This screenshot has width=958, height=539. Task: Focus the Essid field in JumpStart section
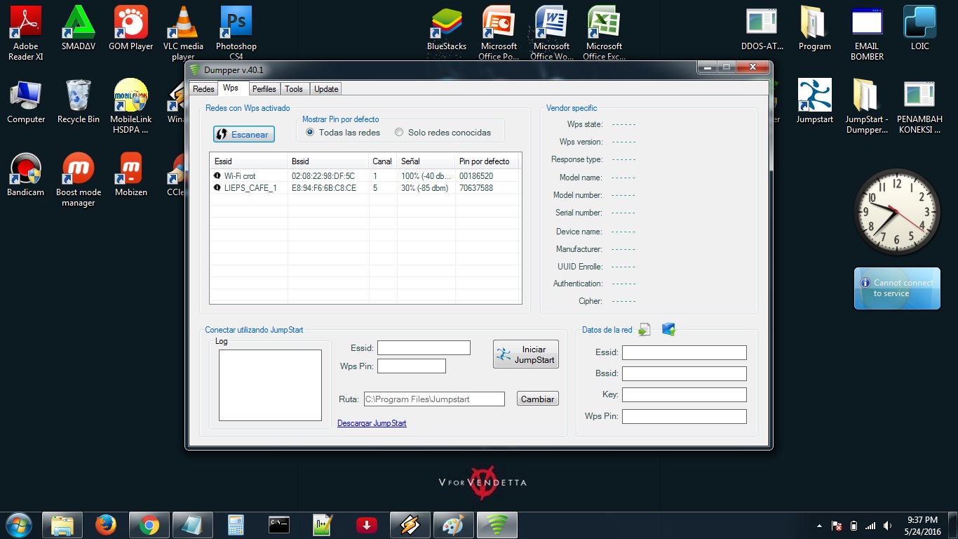(x=424, y=348)
